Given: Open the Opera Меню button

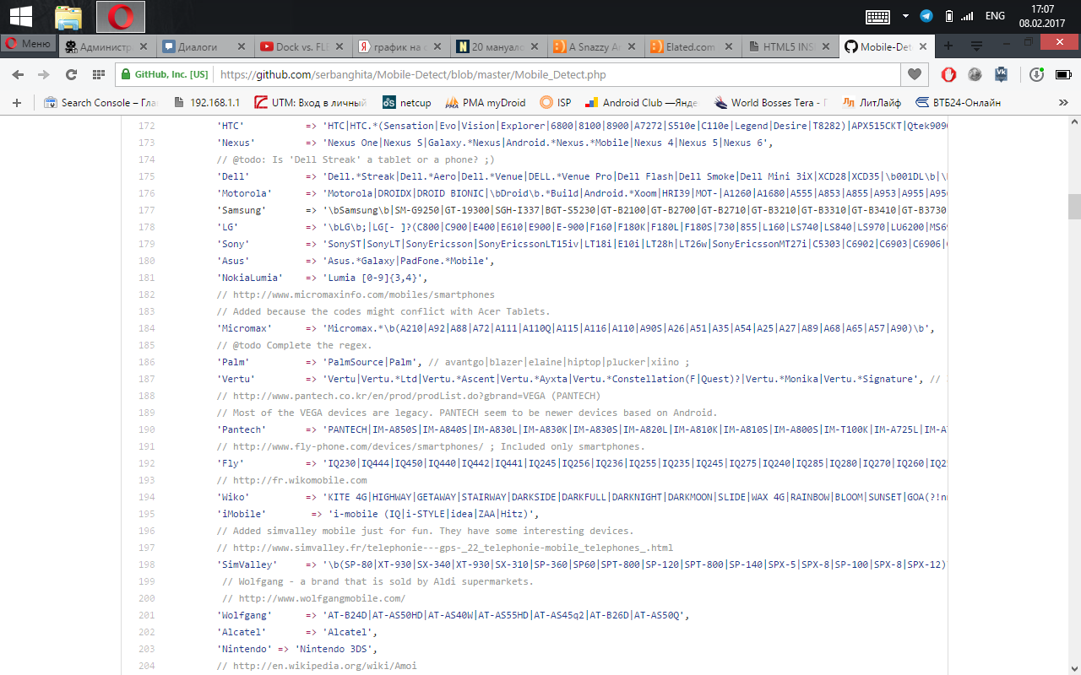Looking at the screenshot, I should pyautogui.click(x=28, y=44).
